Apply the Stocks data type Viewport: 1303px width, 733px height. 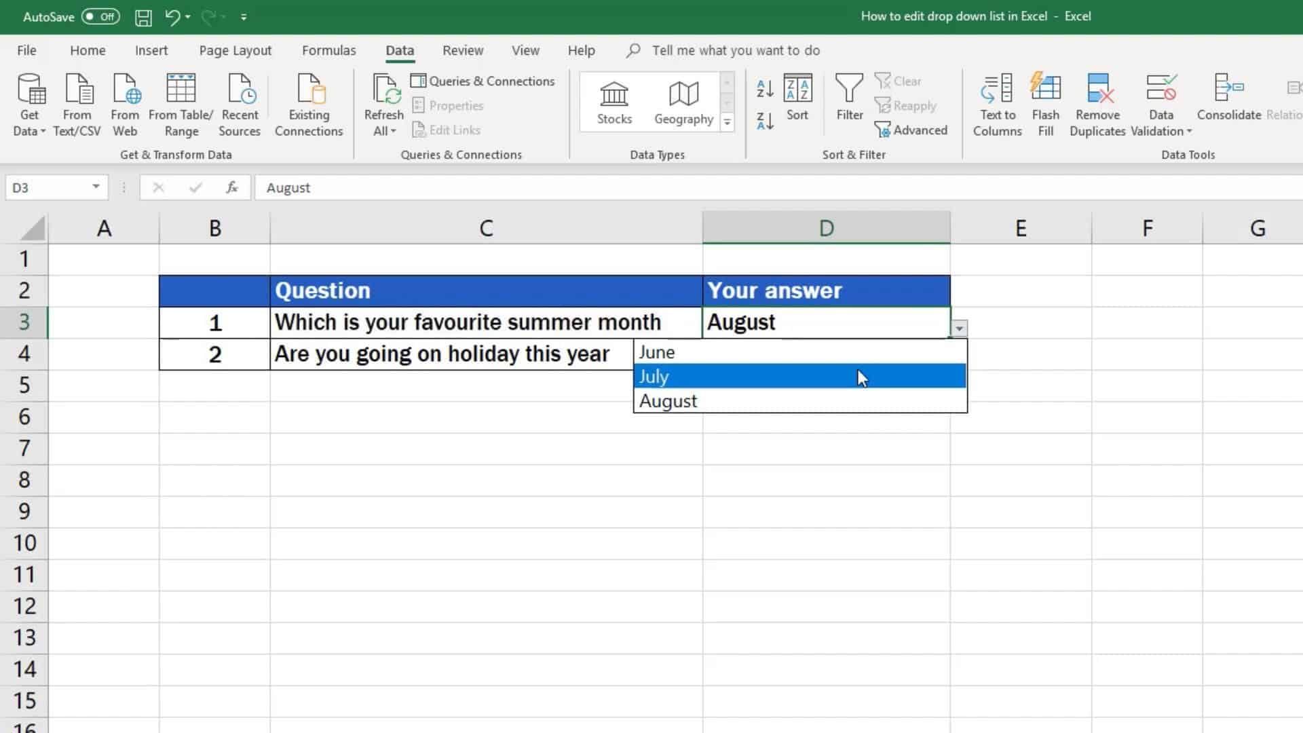[x=613, y=102]
